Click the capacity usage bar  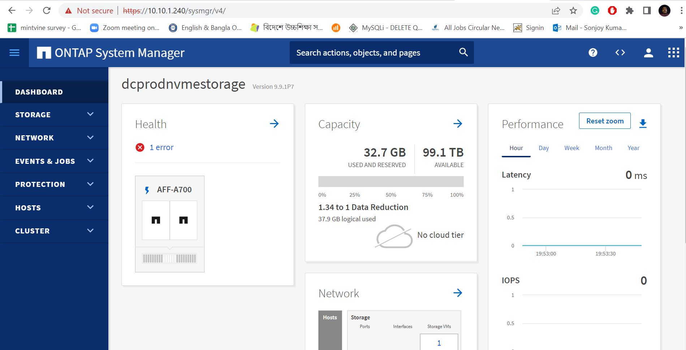point(391,181)
